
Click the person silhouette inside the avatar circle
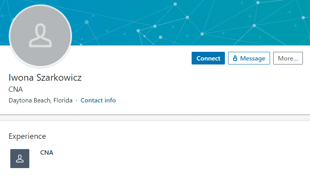[40, 36]
